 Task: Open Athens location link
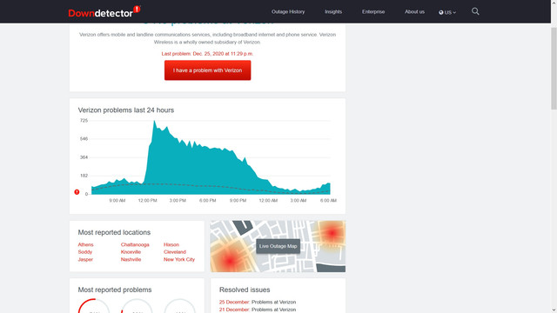click(85, 244)
